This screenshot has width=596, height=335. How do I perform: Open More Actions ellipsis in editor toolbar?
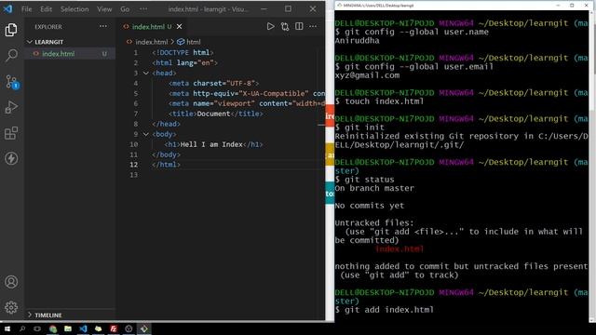(313, 27)
